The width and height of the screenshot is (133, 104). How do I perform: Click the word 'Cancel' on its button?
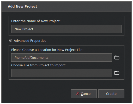(86, 94)
